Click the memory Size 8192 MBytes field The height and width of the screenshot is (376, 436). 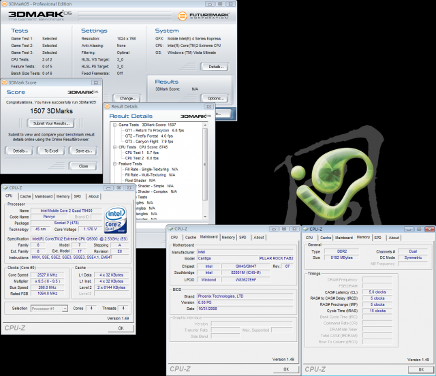tap(341, 257)
